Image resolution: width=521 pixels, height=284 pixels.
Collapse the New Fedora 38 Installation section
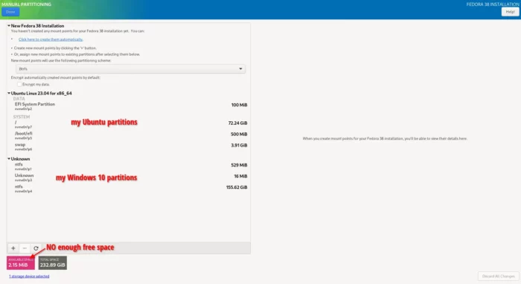(x=9, y=25)
